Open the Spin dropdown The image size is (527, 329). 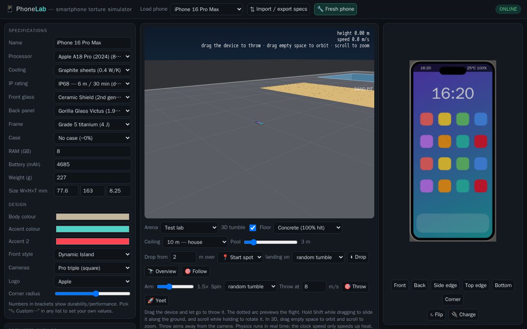point(250,286)
